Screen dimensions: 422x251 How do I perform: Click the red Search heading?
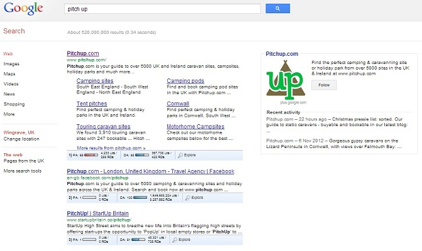click(14, 31)
